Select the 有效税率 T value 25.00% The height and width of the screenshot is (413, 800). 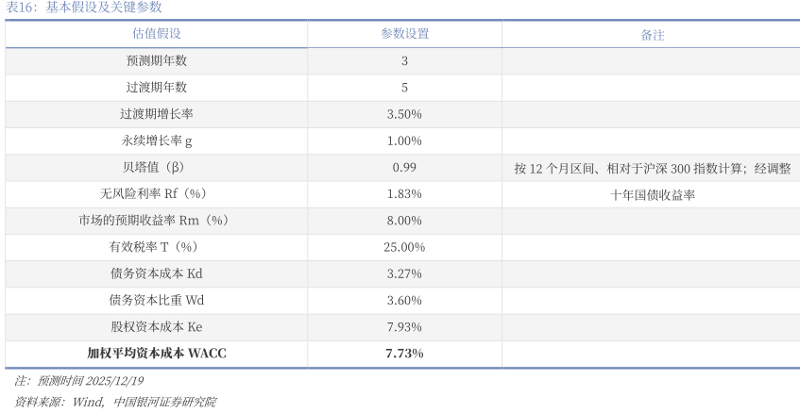coord(404,247)
